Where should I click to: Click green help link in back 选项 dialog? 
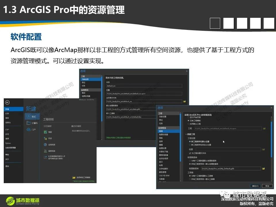pos(118,138)
